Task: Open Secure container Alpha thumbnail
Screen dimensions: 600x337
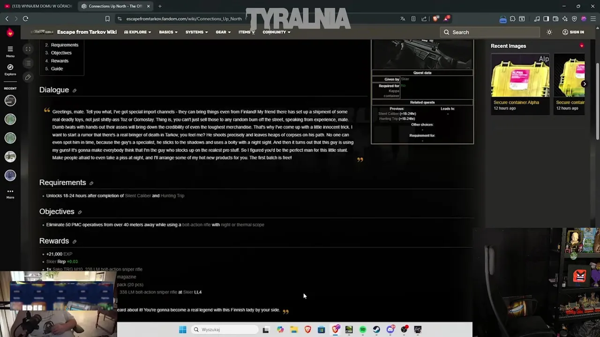Action: click(x=520, y=76)
